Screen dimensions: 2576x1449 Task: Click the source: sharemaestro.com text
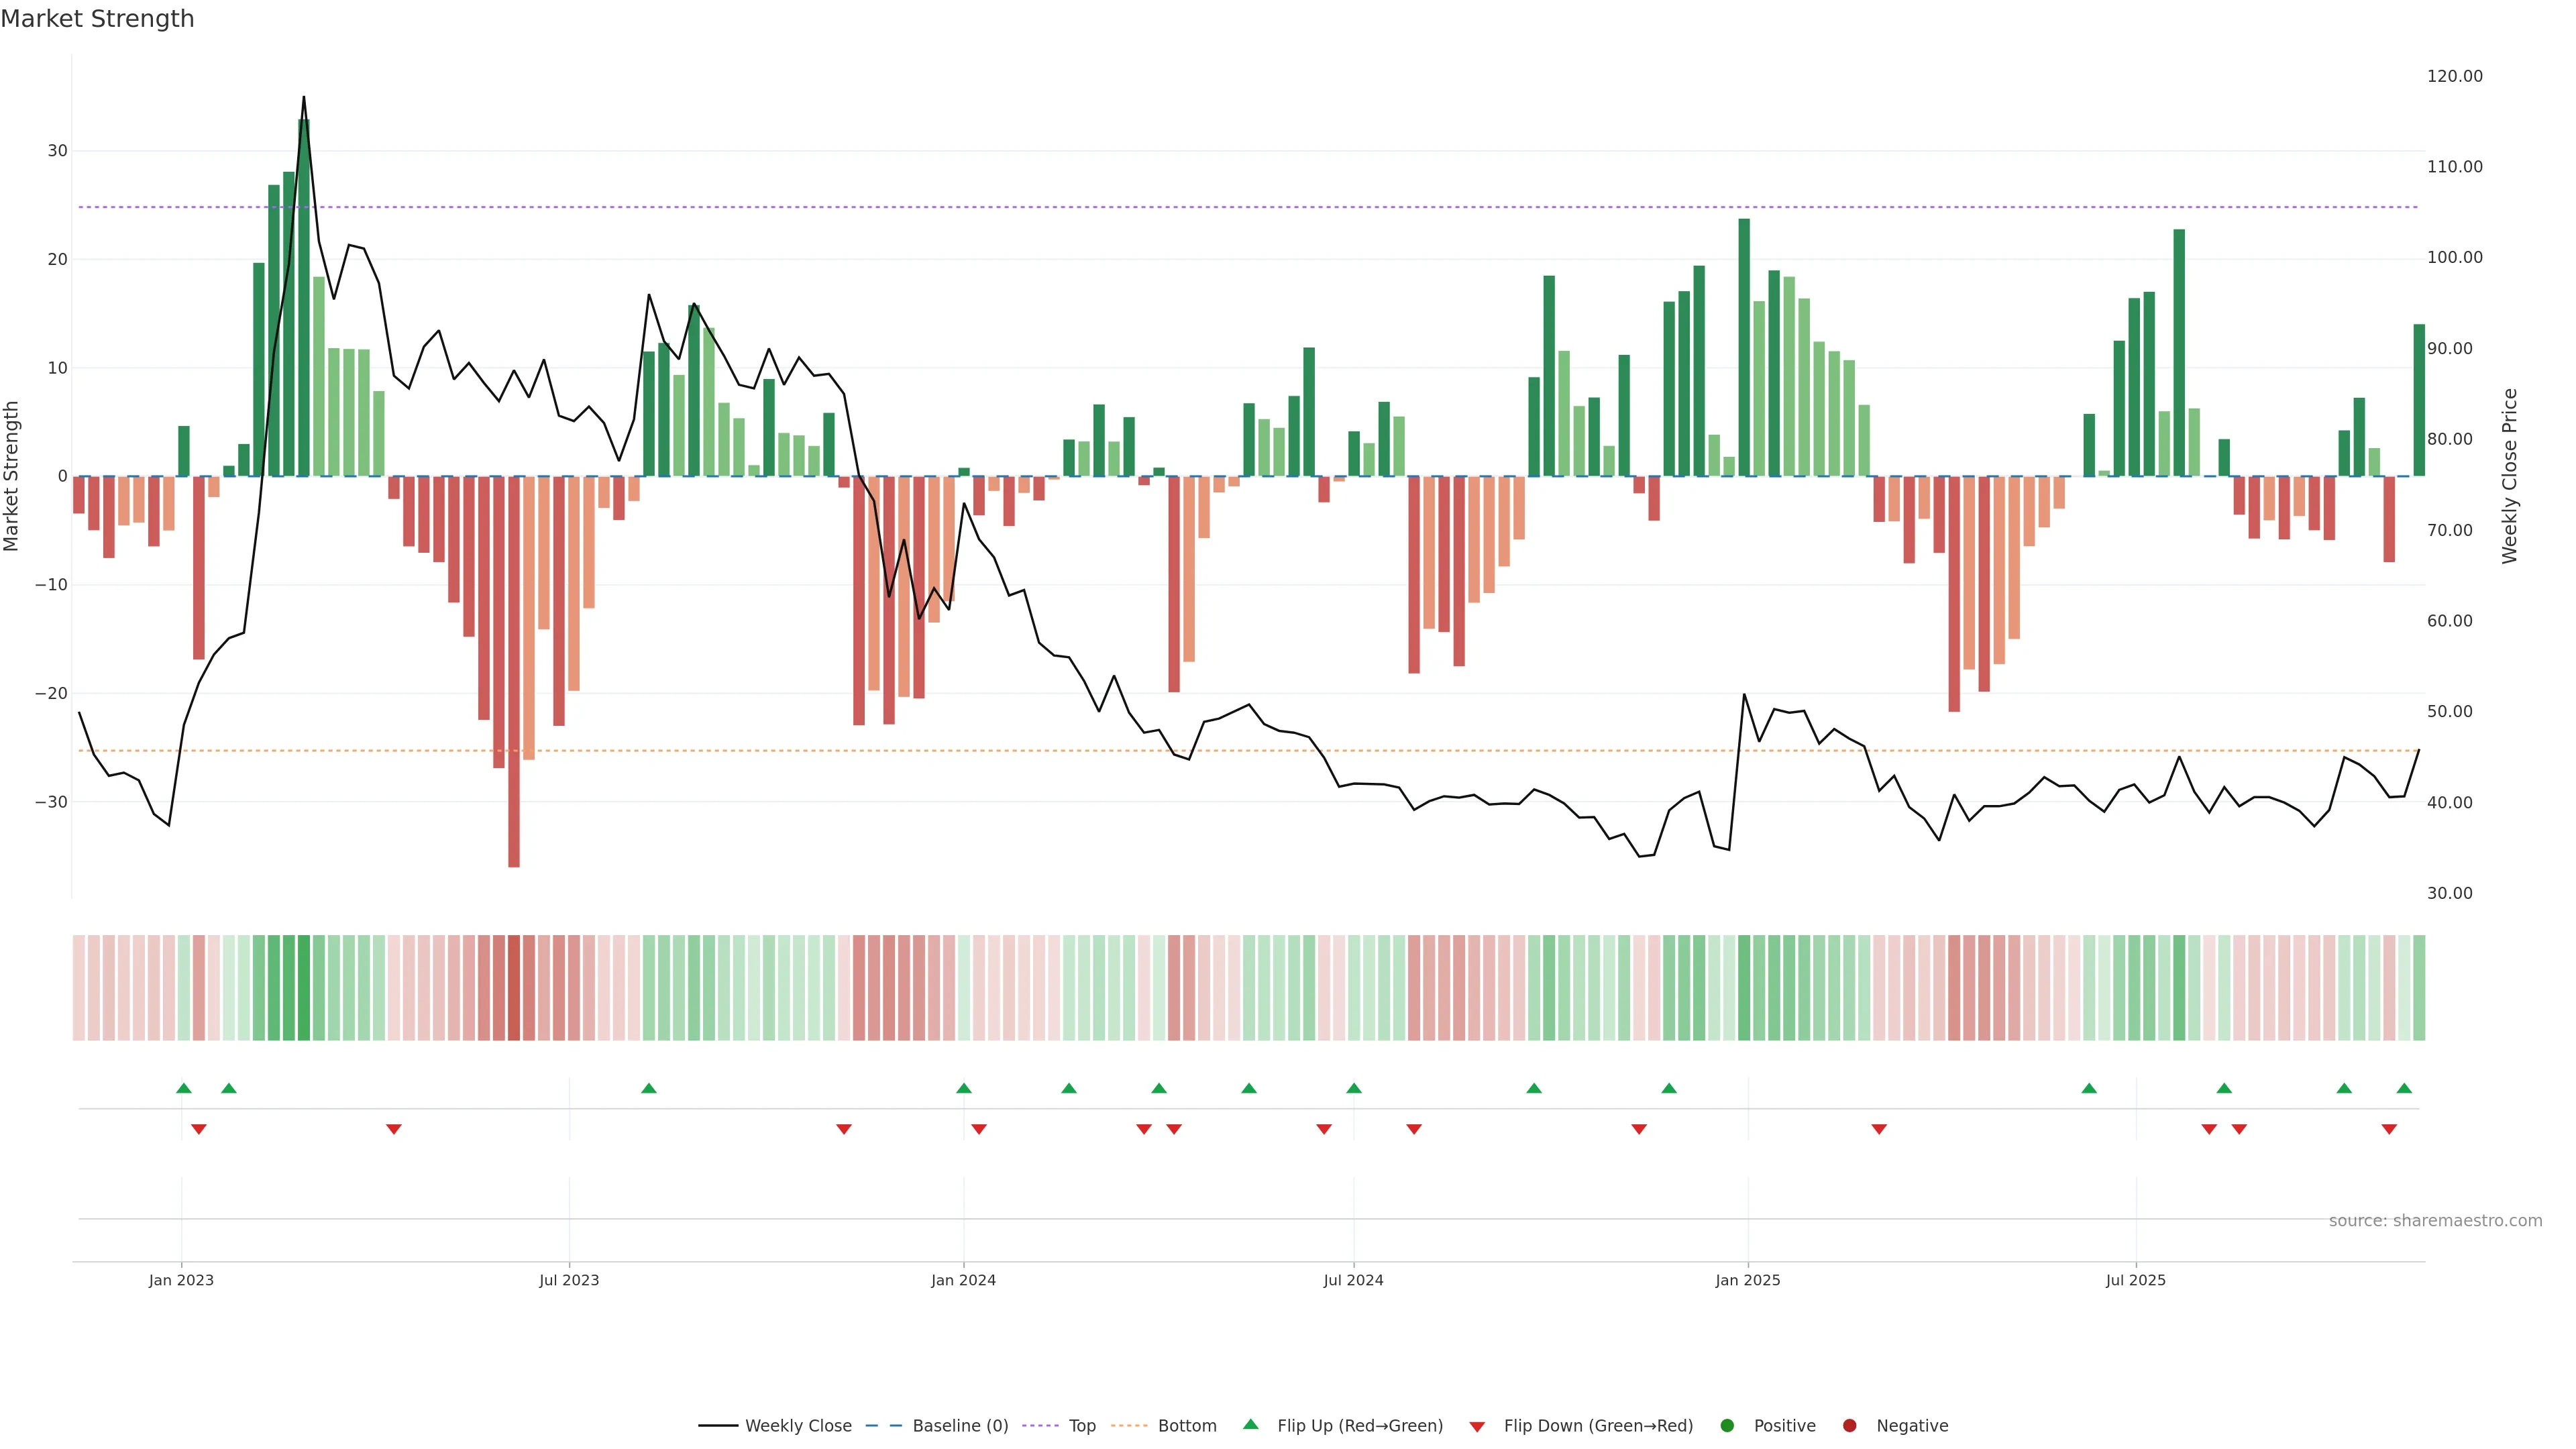[x=2435, y=1220]
